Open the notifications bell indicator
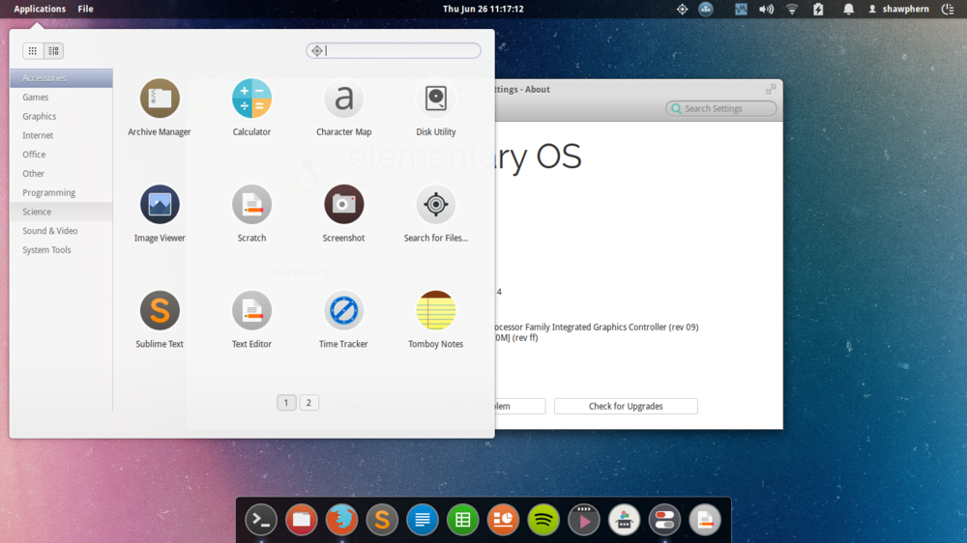967x543 pixels. pyautogui.click(x=849, y=9)
